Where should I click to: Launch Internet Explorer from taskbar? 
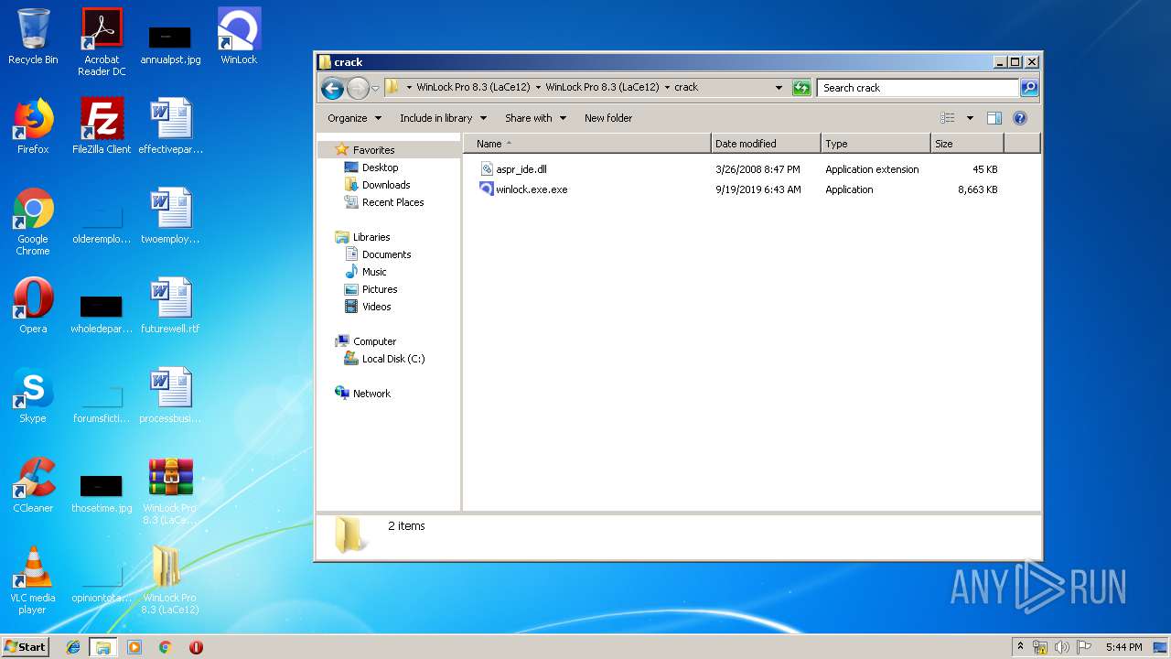73,647
